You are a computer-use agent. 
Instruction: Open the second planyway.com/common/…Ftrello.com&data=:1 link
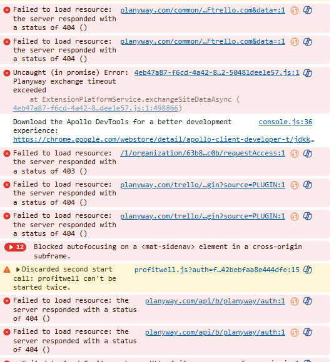pos(203,42)
